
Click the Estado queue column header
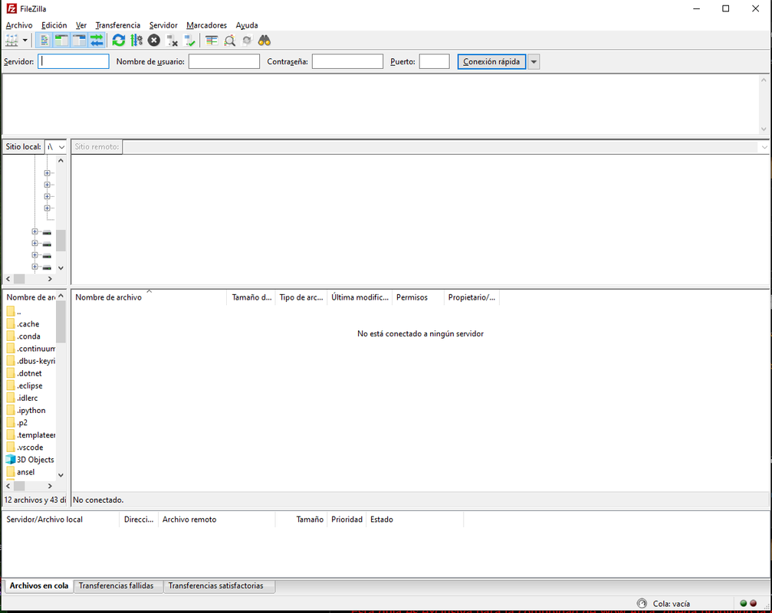coord(415,520)
